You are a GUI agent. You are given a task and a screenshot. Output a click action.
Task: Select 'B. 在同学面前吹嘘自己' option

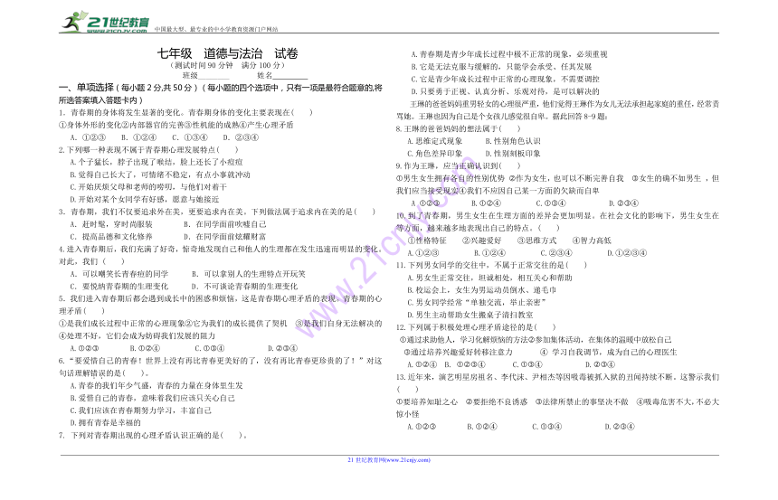[225, 224]
